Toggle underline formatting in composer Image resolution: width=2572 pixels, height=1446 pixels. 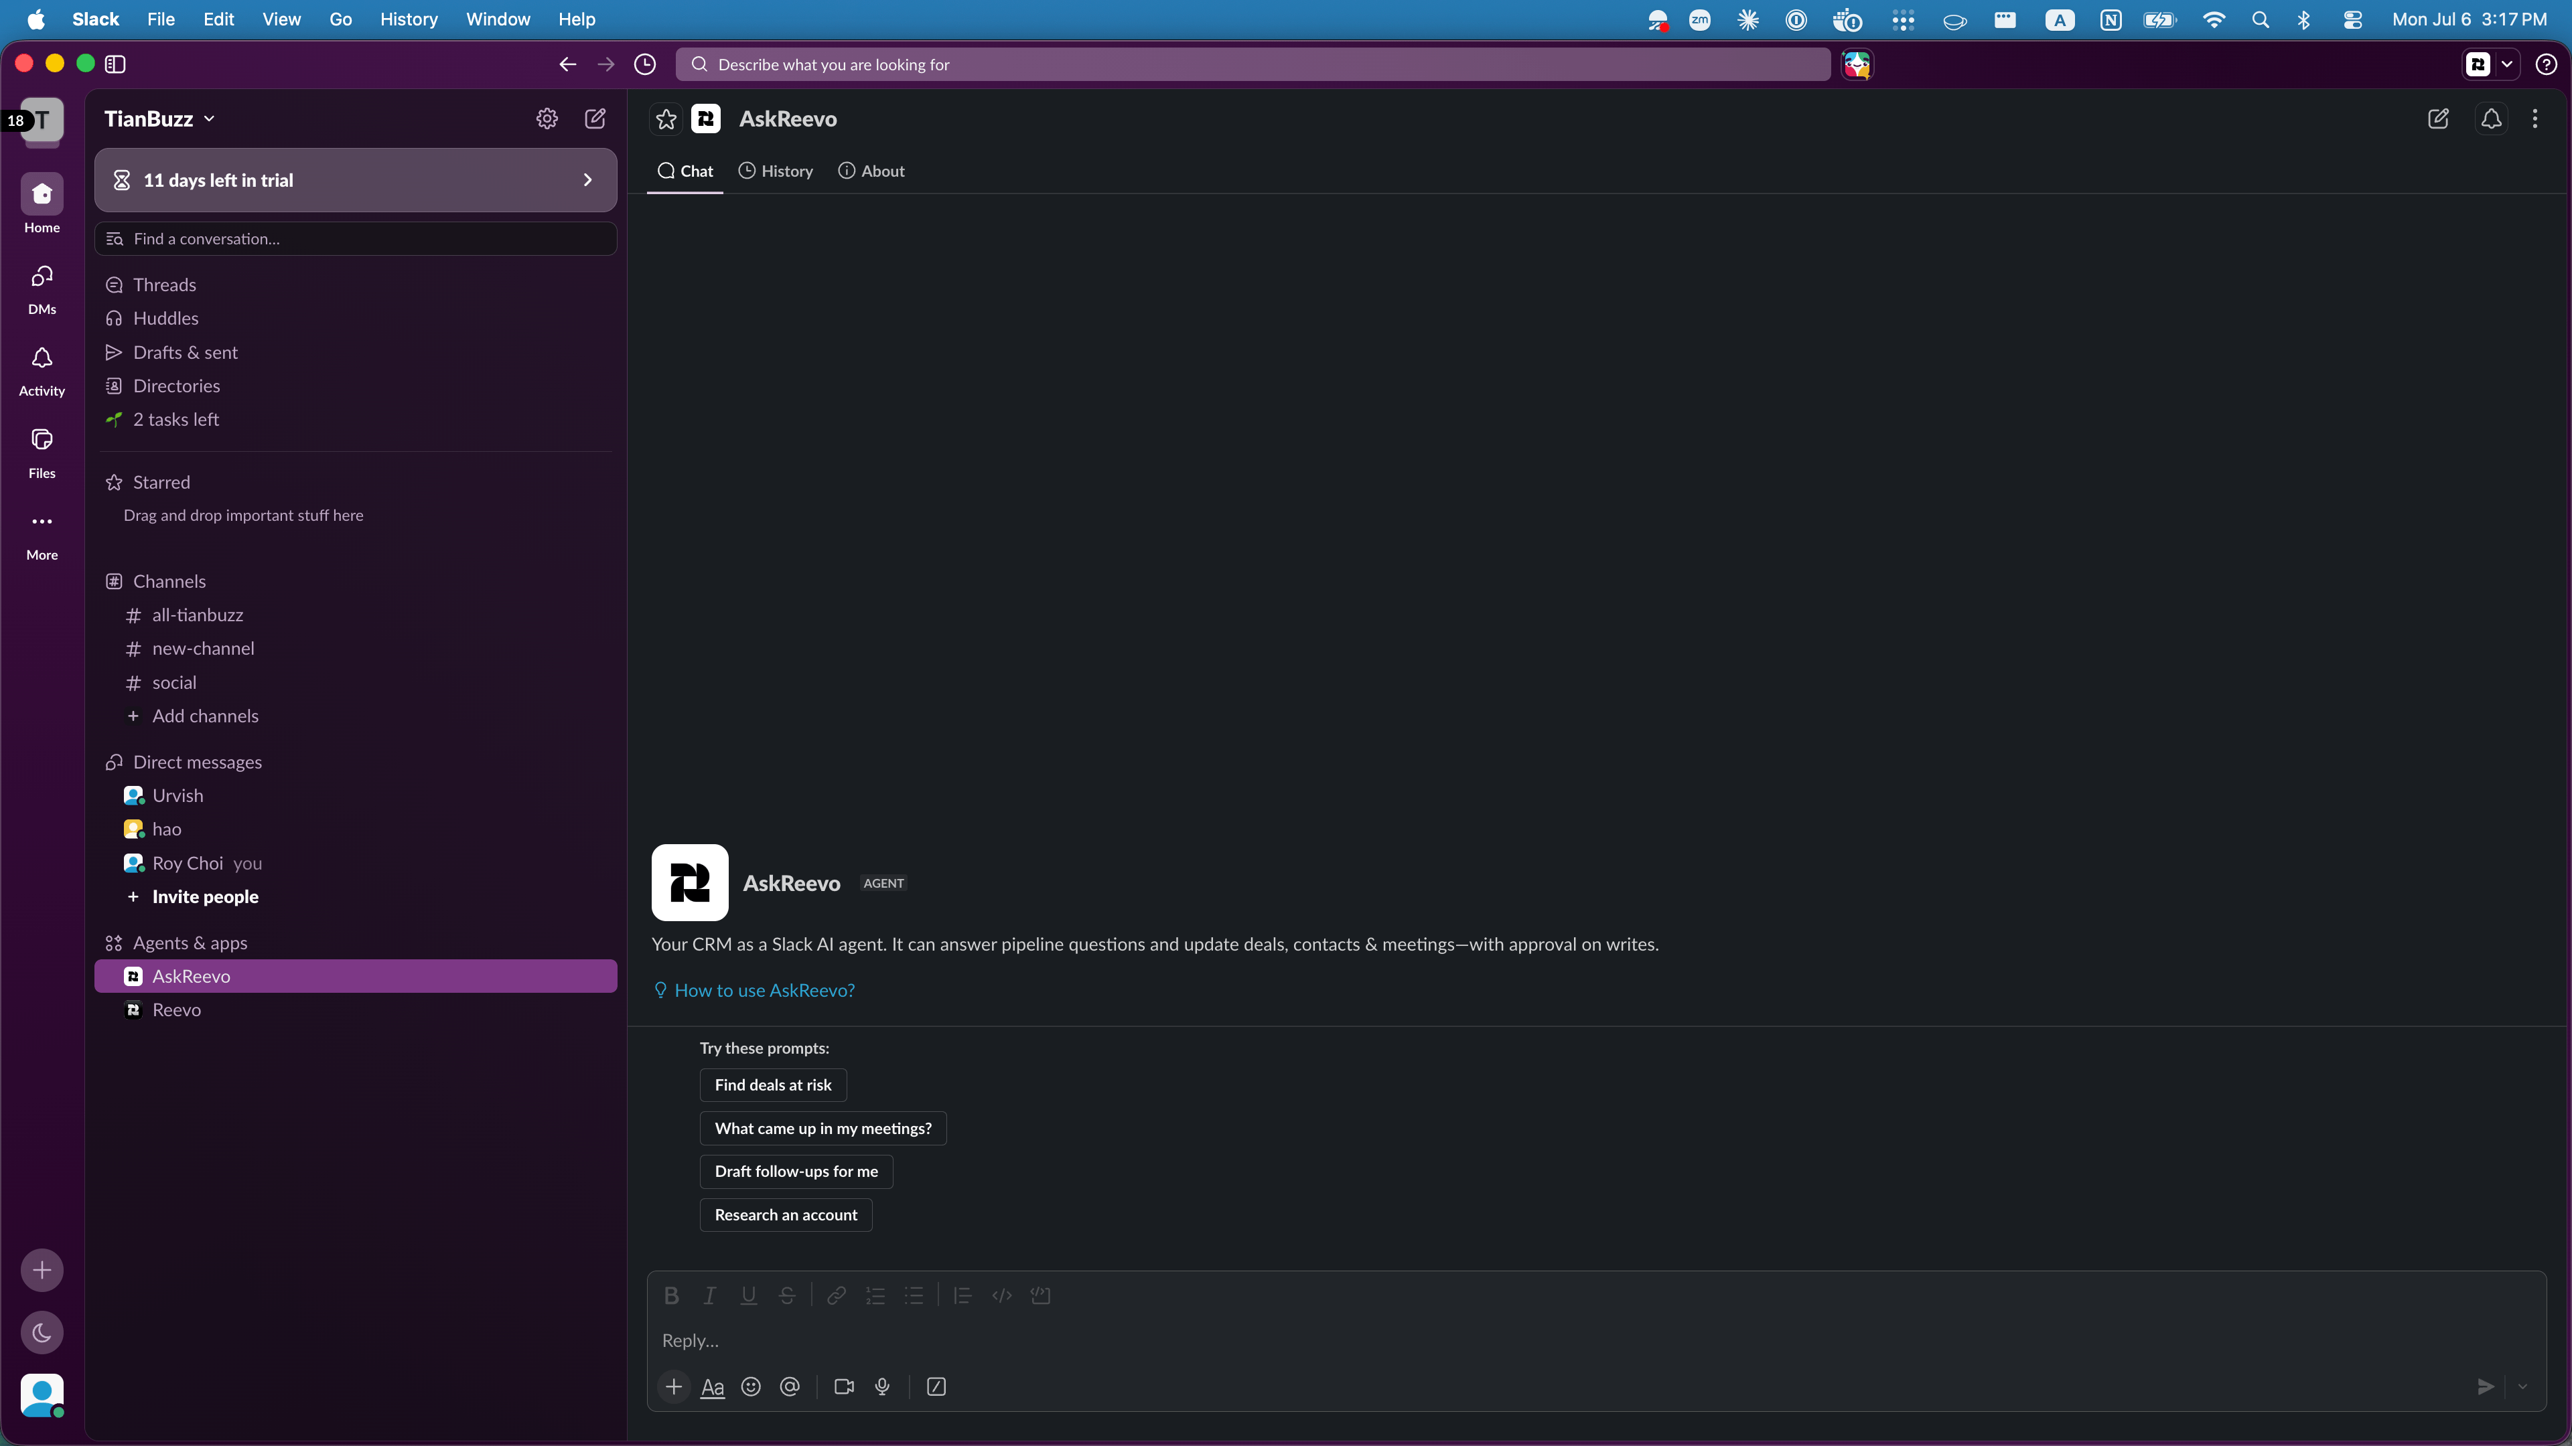point(748,1295)
